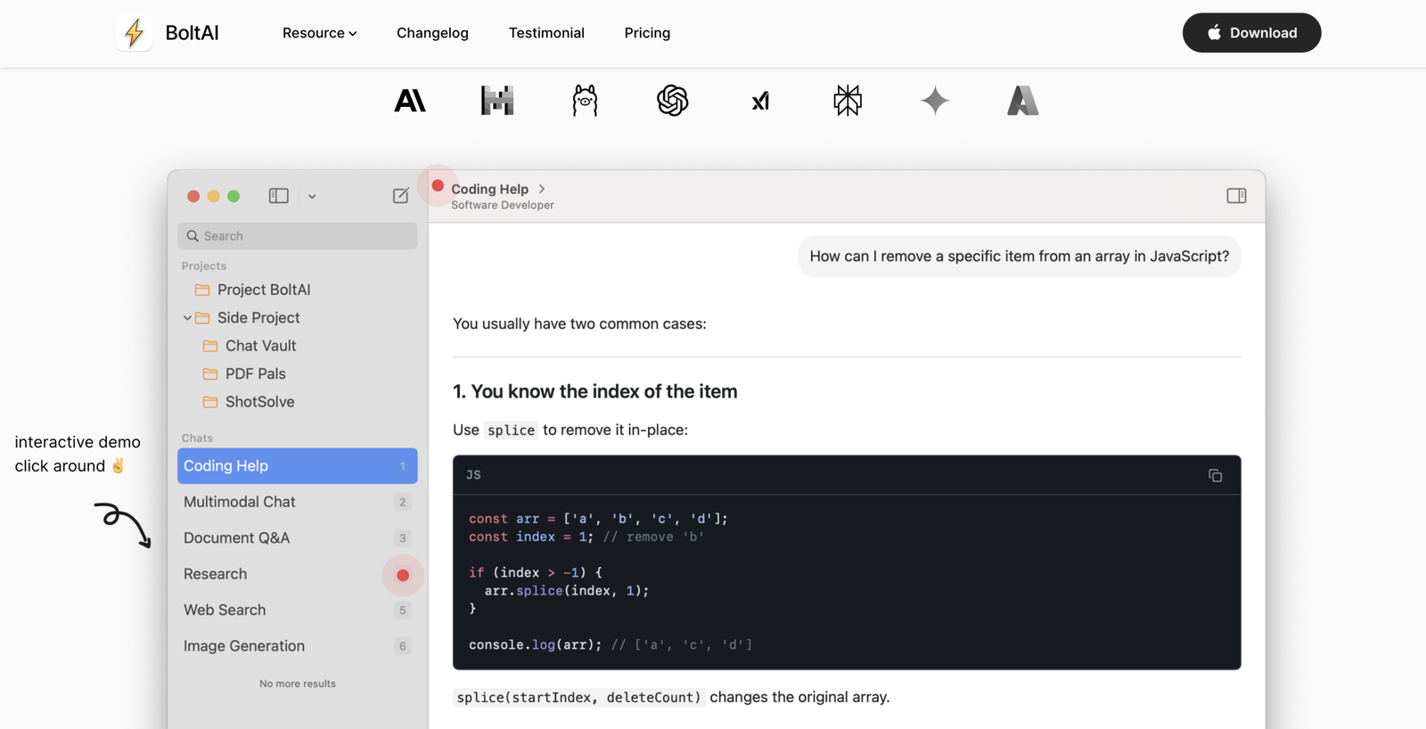1426x729 pixels.
Task: Expand the Coding Help title chevron
Action: [542, 189]
